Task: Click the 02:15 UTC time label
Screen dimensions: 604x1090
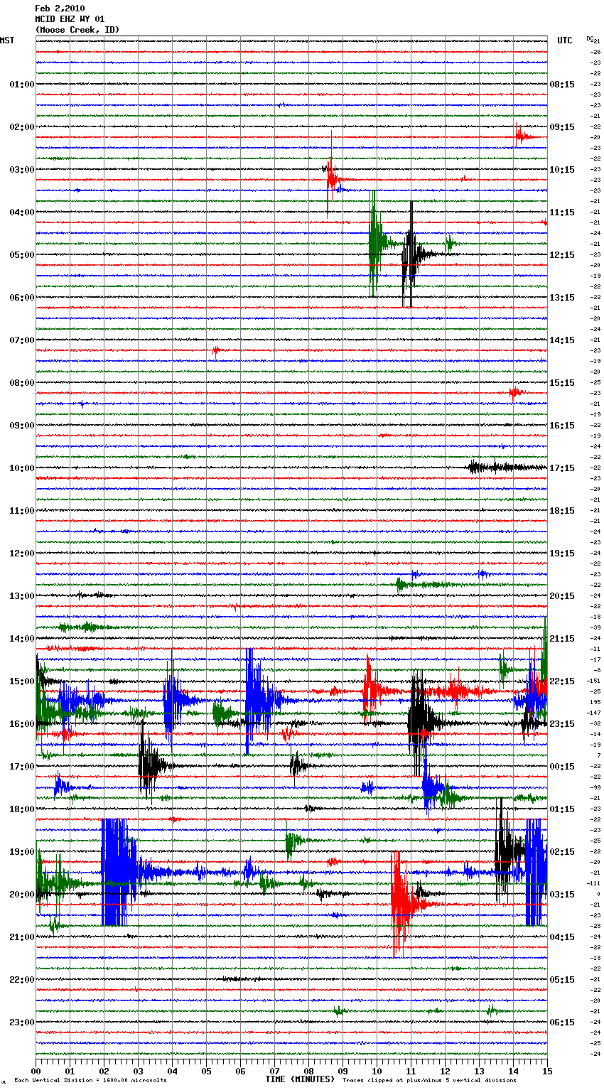Action: [x=561, y=852]
